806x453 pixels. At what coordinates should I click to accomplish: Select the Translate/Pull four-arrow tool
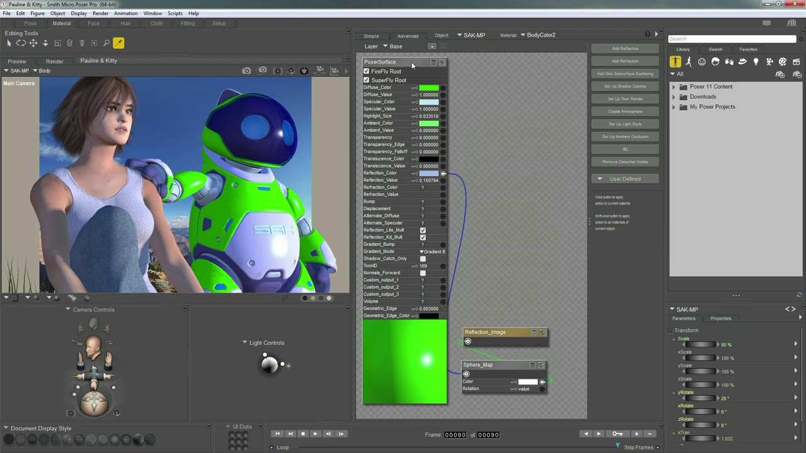click(33, 43)
